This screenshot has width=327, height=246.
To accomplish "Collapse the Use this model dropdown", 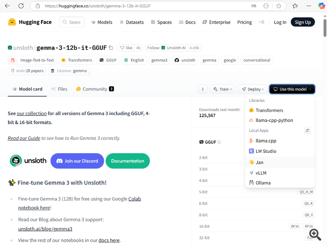I will coord(292,89).
